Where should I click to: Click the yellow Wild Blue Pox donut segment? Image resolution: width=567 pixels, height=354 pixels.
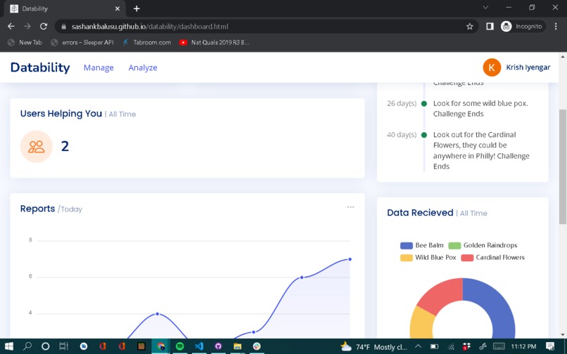[422, 322]
